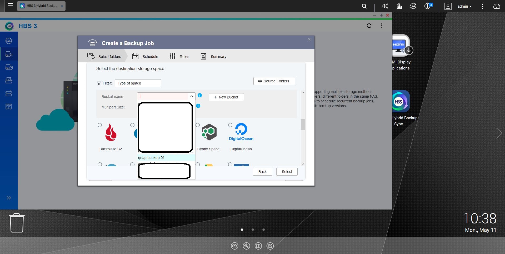
Task: Open Backup & Restore sidebar icon
Action: [9, 54]
